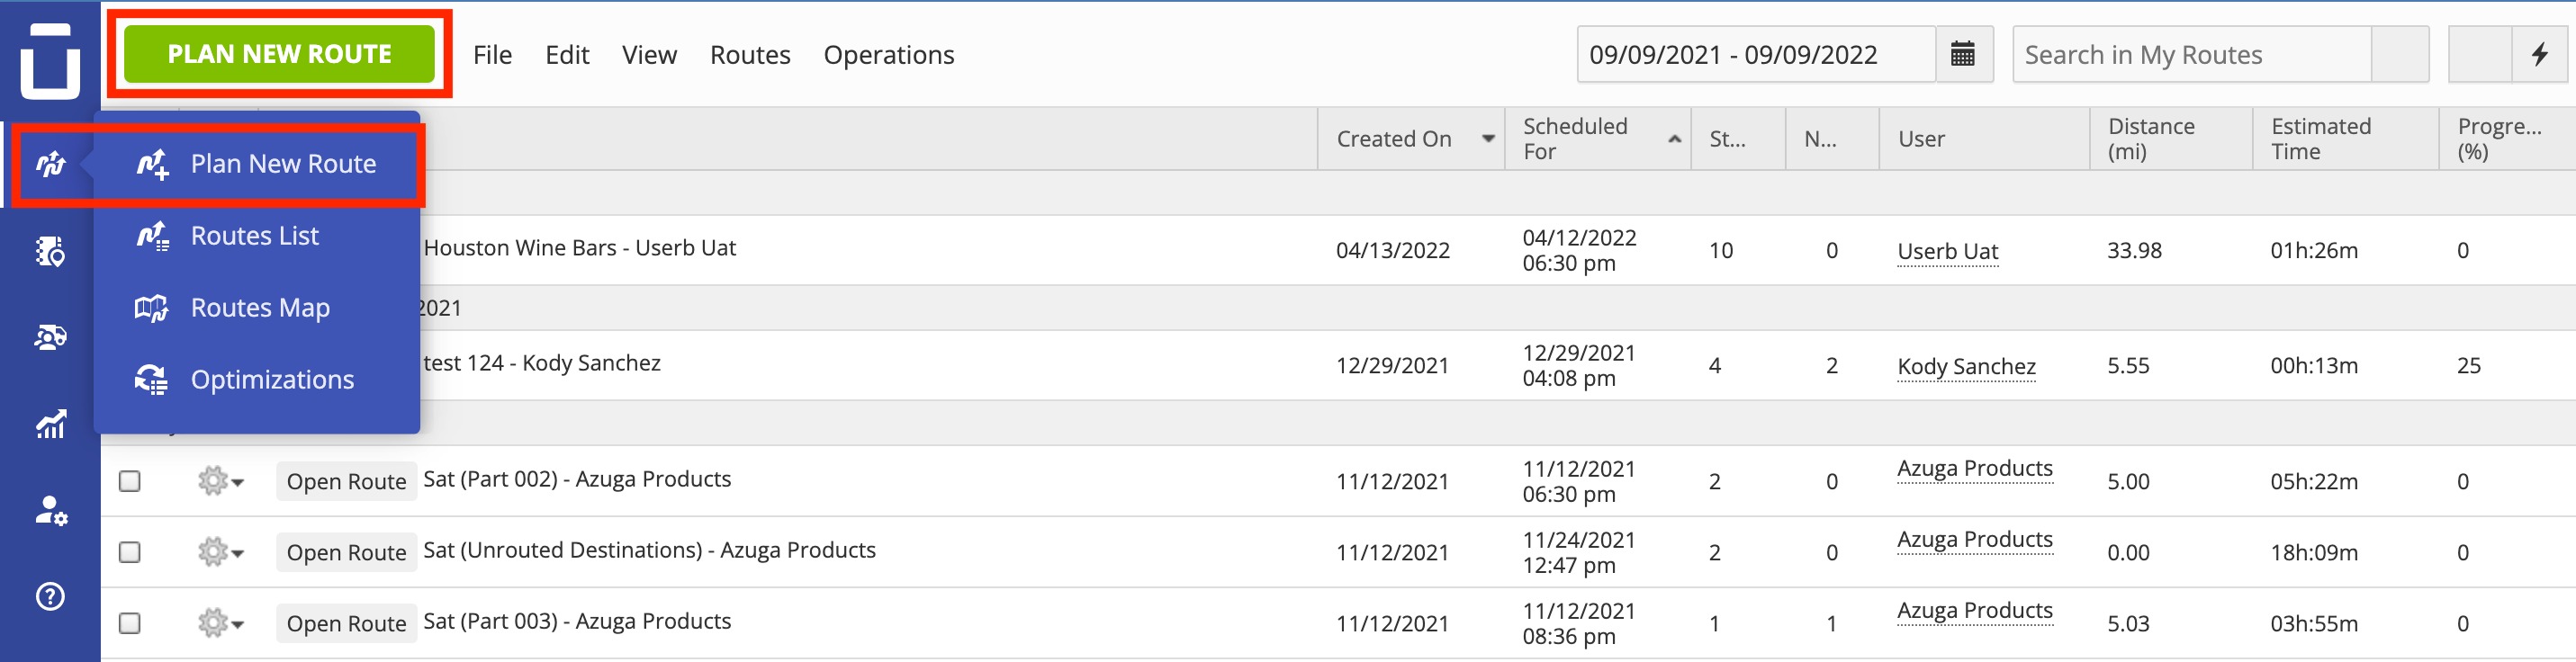Open the user settings sidebar icon

pos(50,510)
